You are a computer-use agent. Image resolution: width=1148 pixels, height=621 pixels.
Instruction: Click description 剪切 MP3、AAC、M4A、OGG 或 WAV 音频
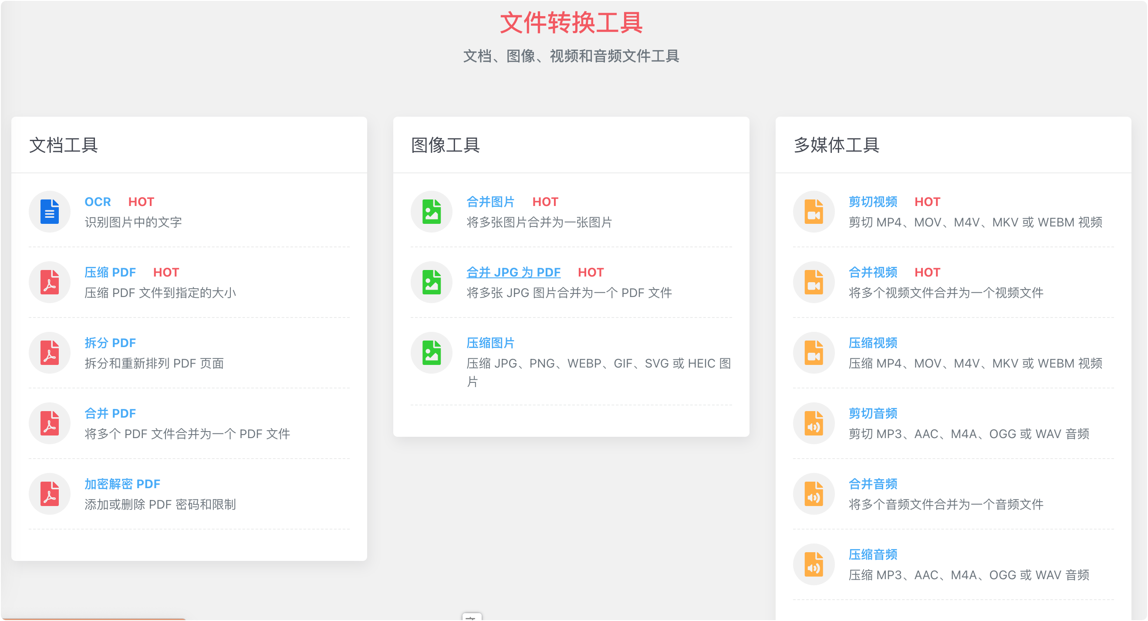tap(969, 434)
